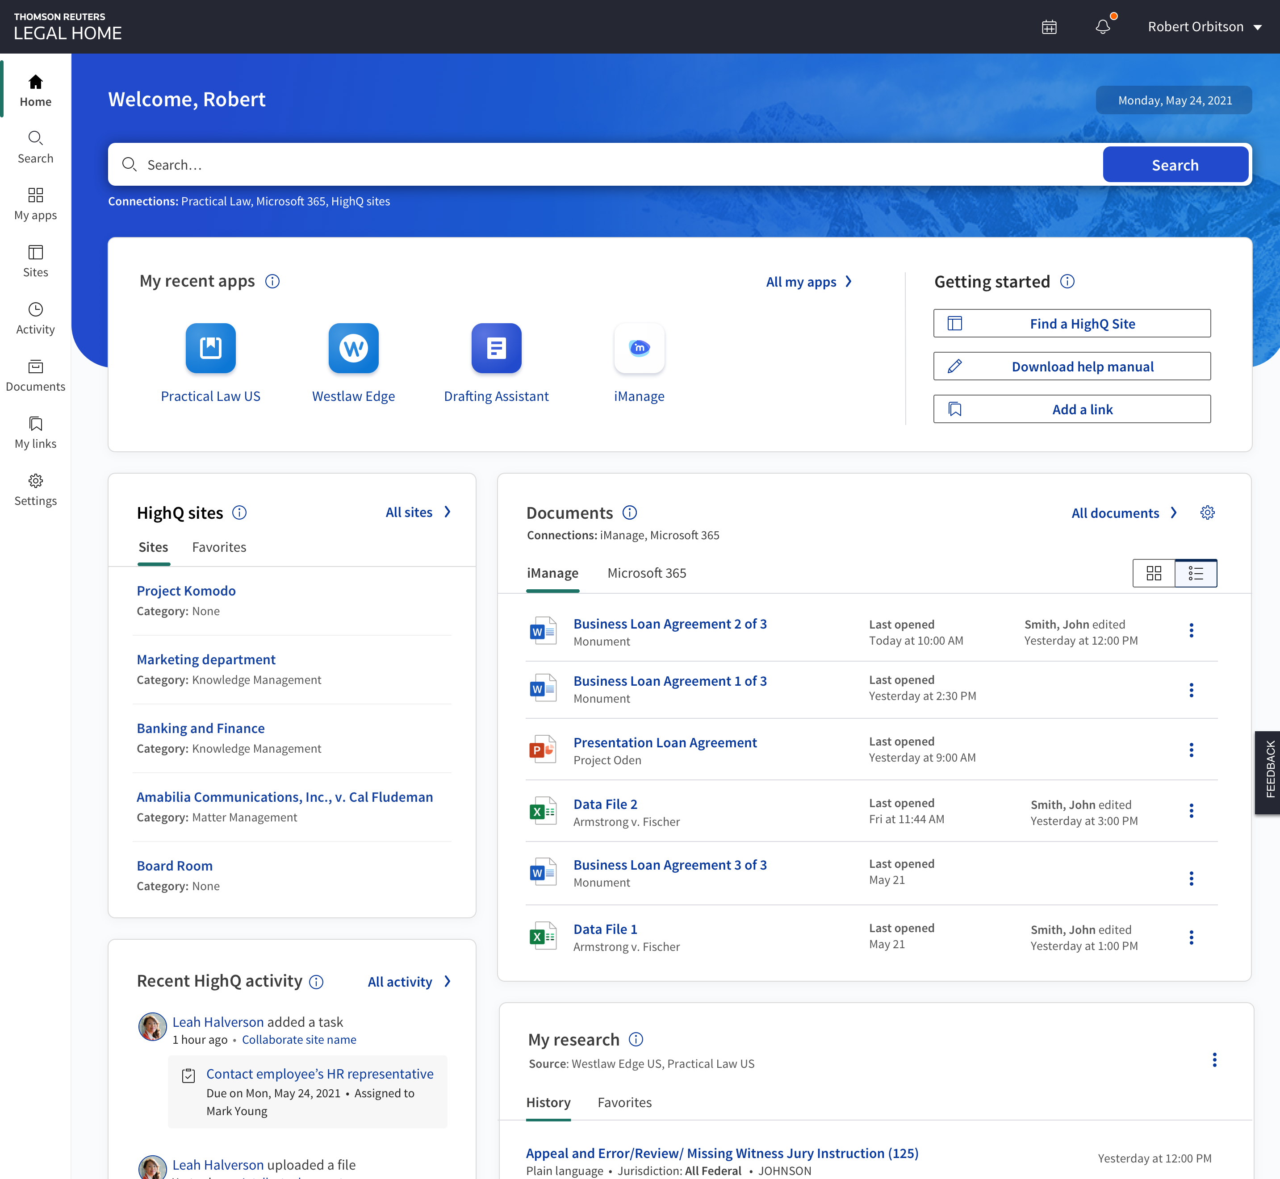Click Add a link button

pos(1072,409)
